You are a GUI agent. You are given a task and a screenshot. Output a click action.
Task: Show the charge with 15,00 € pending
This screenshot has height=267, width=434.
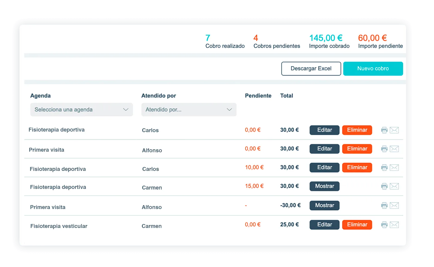click(324, 186)
